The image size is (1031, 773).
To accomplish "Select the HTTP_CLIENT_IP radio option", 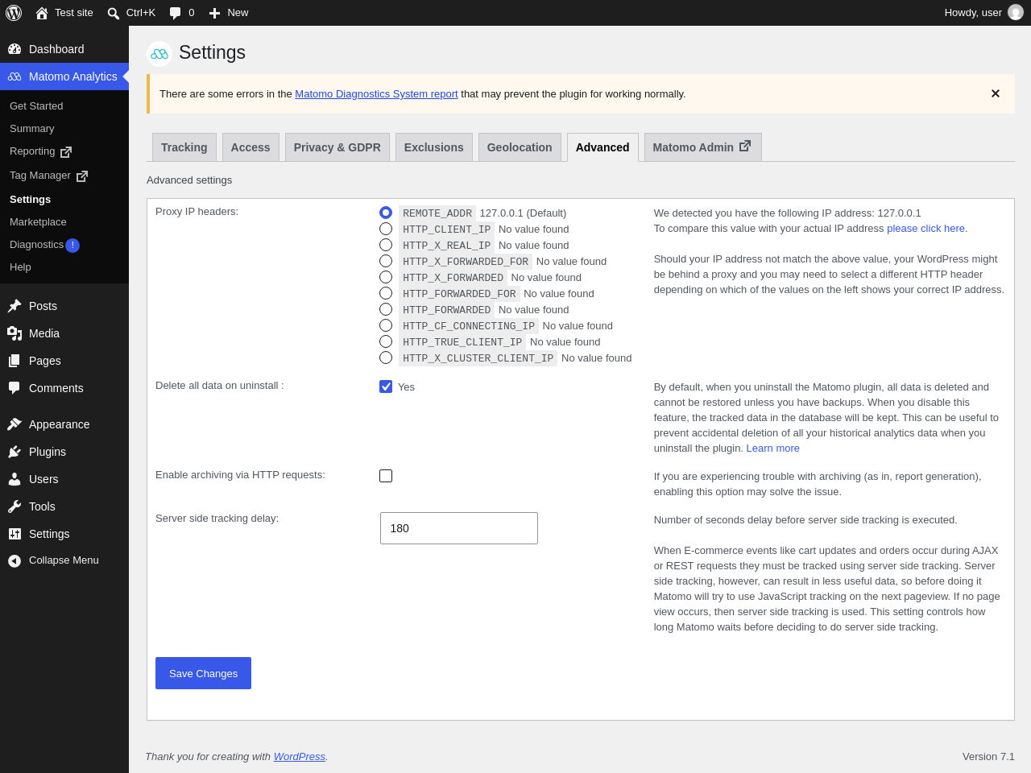I will tap(386, 229).
